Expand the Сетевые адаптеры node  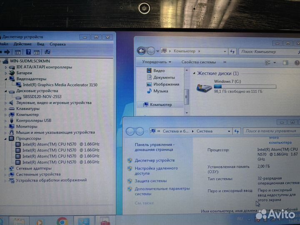[6, 169]
